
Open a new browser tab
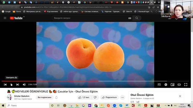point(159,2)
